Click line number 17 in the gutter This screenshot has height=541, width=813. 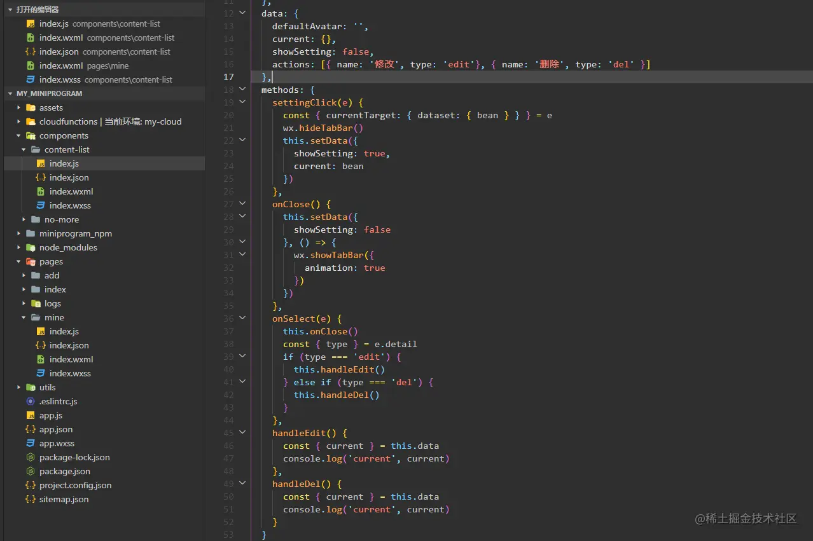(228, 77)
